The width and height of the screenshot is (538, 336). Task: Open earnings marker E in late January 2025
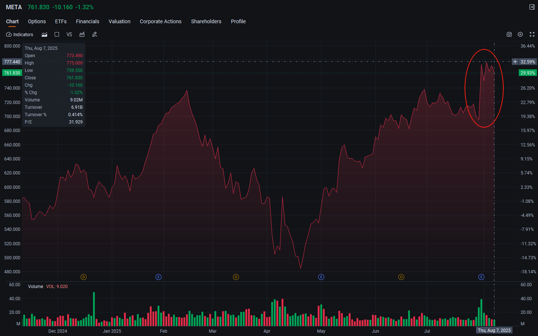[x=159, y=277]
